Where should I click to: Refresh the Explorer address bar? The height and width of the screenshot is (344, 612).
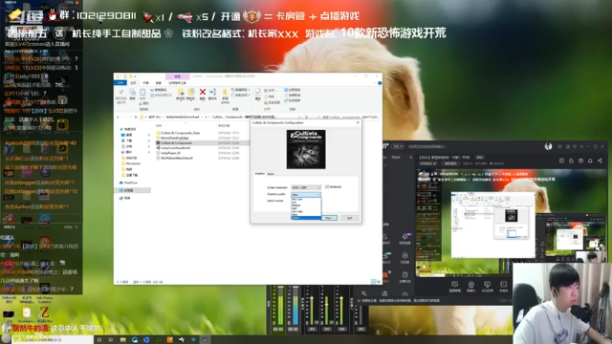click(306, 117)
